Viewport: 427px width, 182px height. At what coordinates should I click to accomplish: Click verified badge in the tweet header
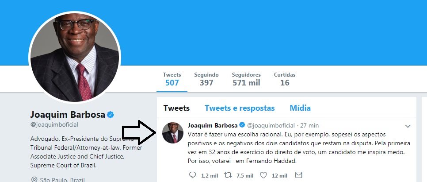coord(242,125)
